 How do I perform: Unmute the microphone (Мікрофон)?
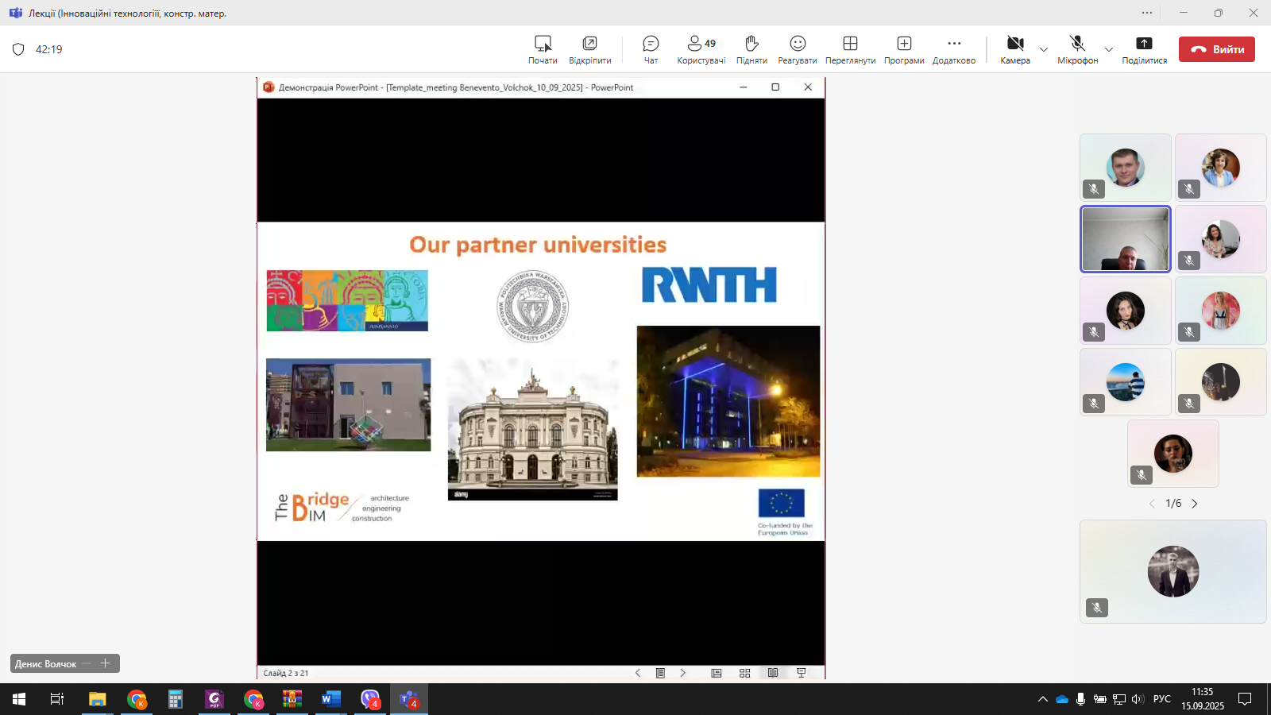(x=1077, y=49)
